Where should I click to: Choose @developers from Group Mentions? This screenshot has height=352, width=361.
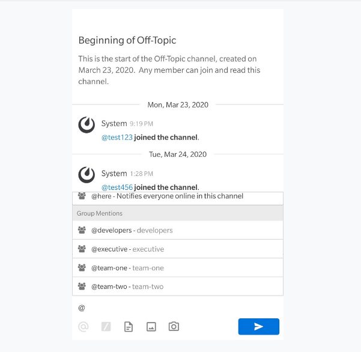[178, 230]
